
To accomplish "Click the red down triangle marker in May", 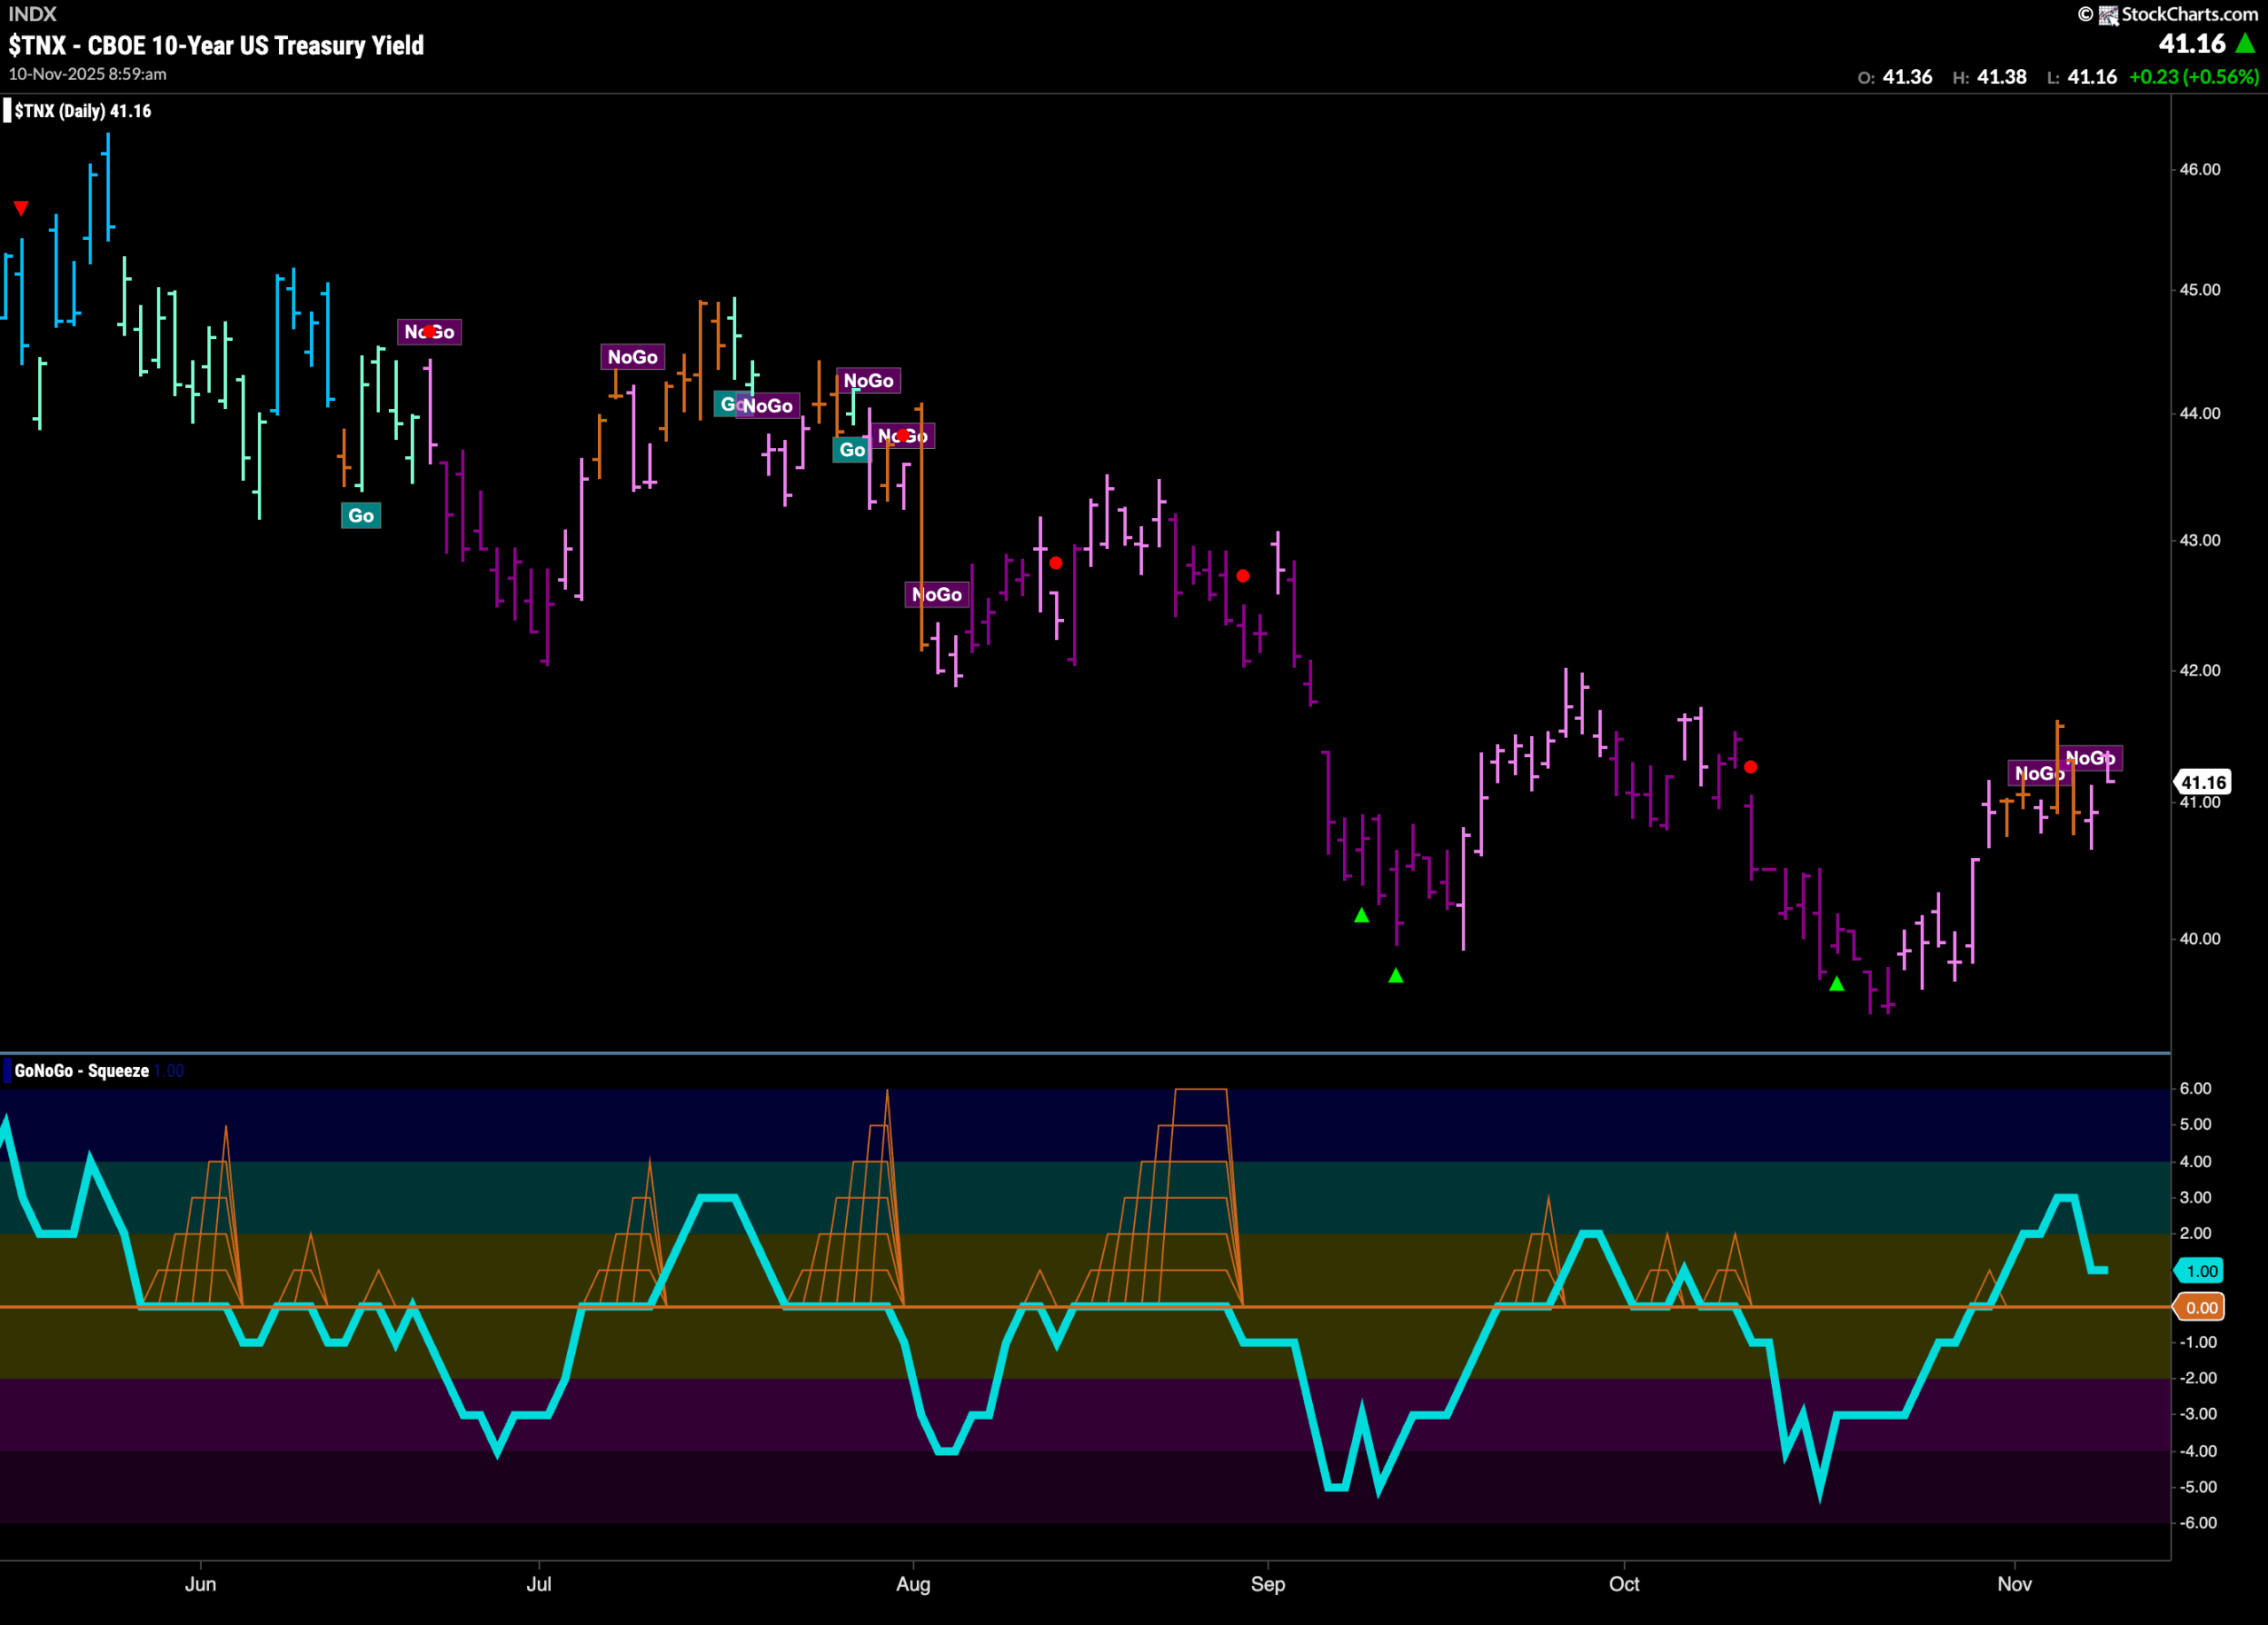I will click(21, 208).
